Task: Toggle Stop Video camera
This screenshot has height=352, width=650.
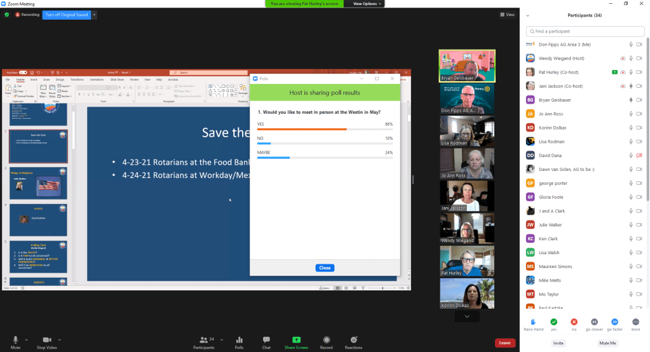Action: click(x=46, y=340)
